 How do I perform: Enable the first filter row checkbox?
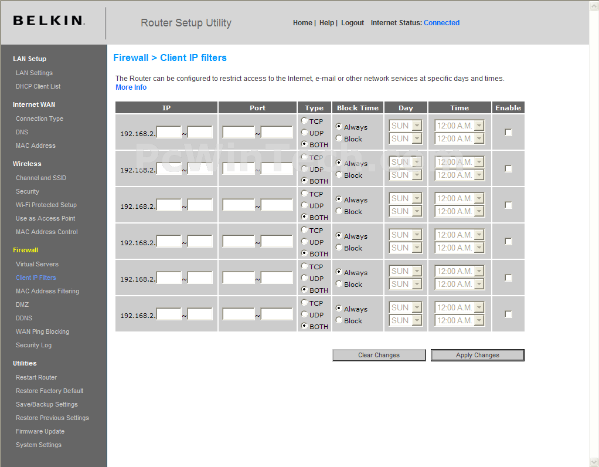(508, 133)
